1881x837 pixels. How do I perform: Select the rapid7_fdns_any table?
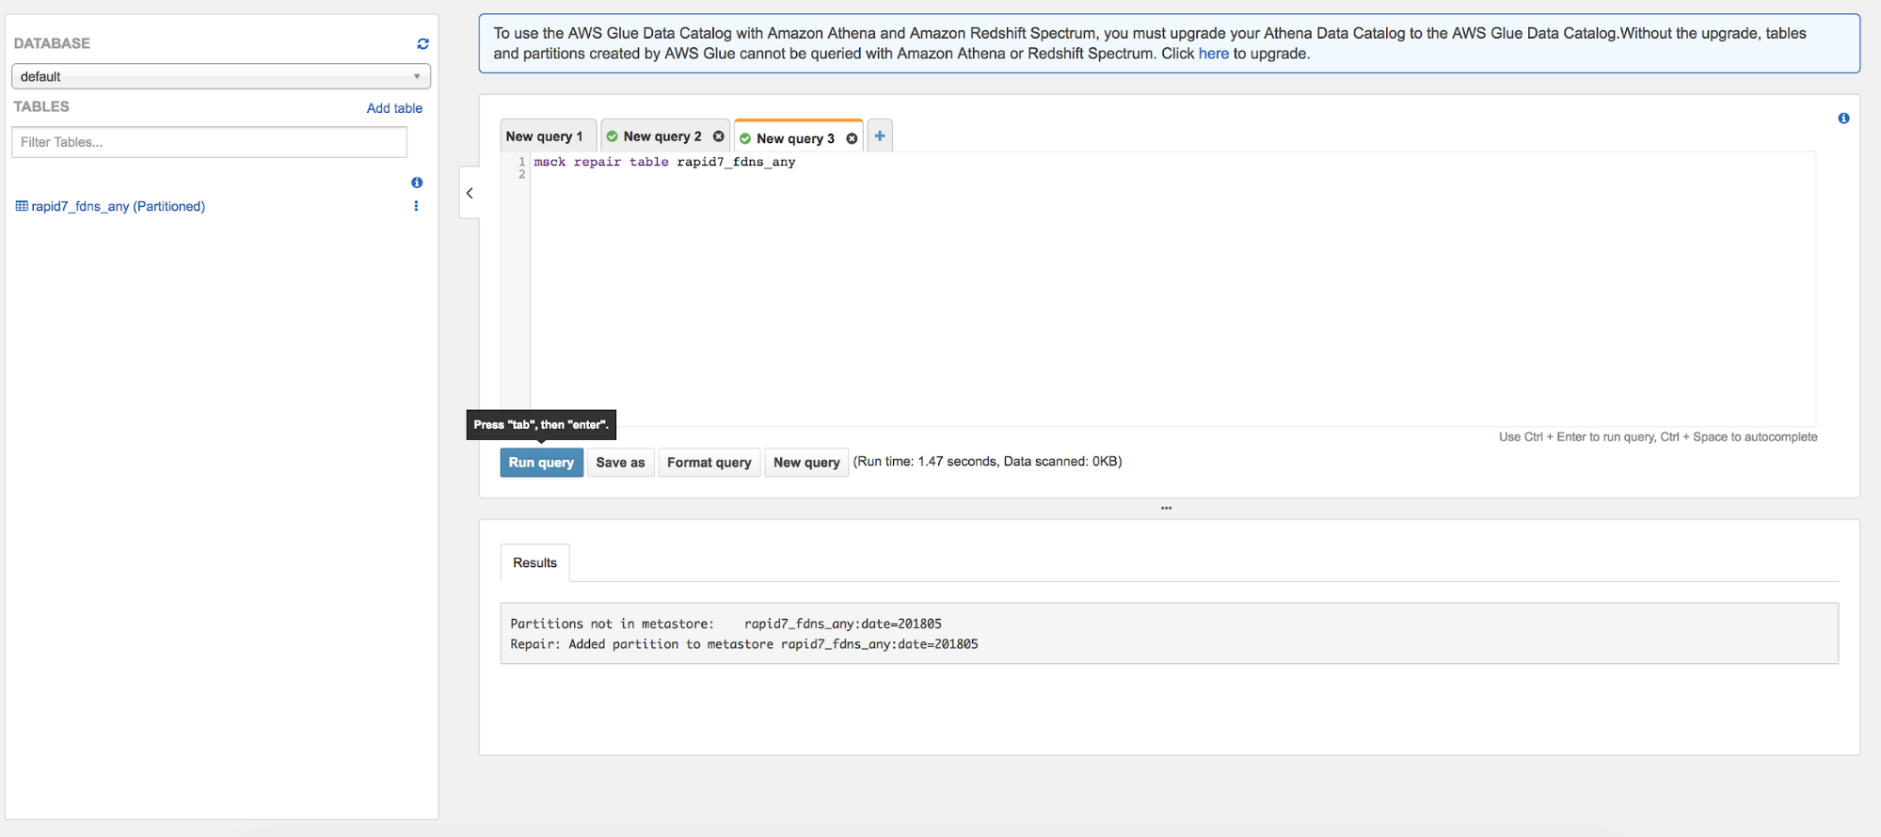tap(118, 206)
